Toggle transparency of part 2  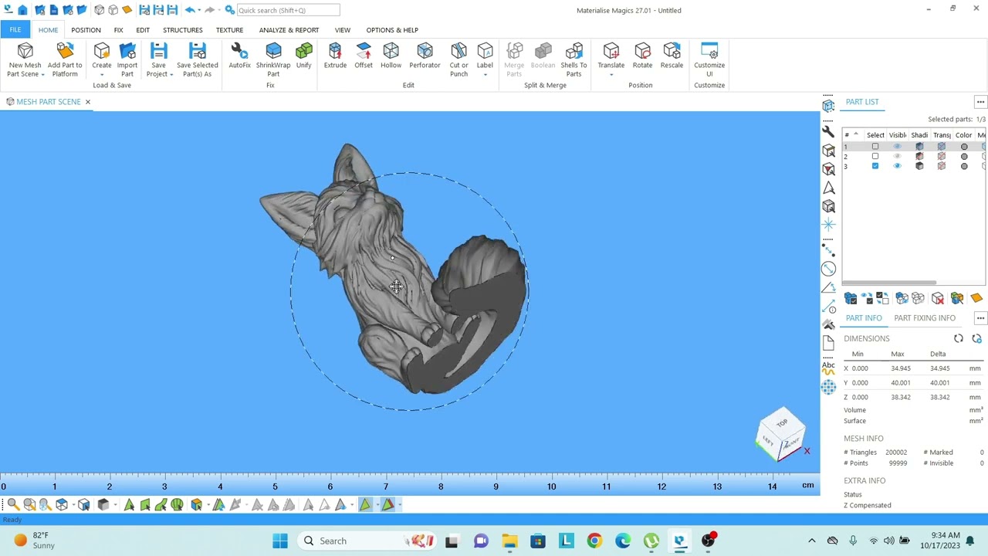[x=941, y=157]
